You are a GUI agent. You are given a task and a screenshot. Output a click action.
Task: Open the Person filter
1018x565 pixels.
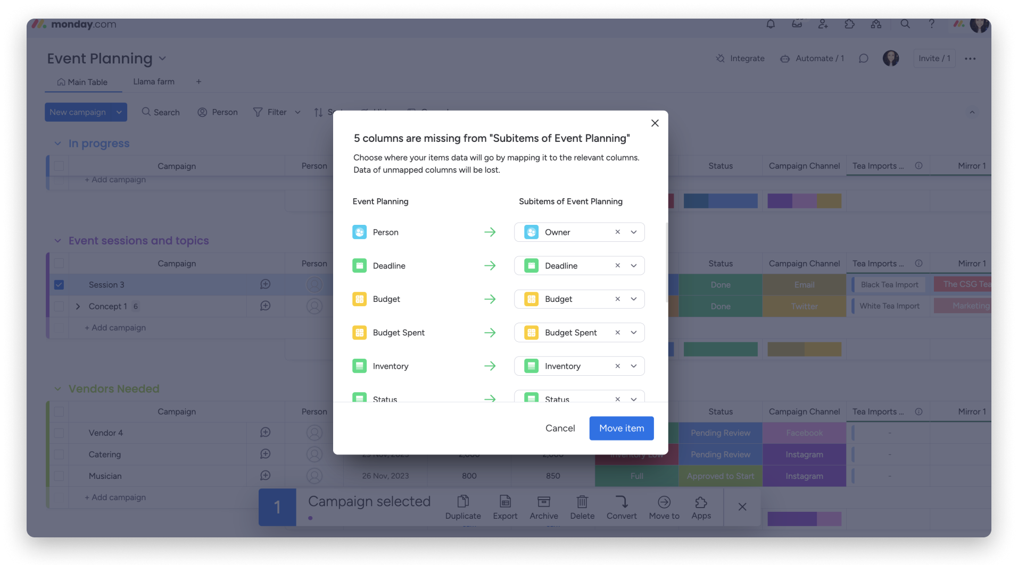click(218, 112)
